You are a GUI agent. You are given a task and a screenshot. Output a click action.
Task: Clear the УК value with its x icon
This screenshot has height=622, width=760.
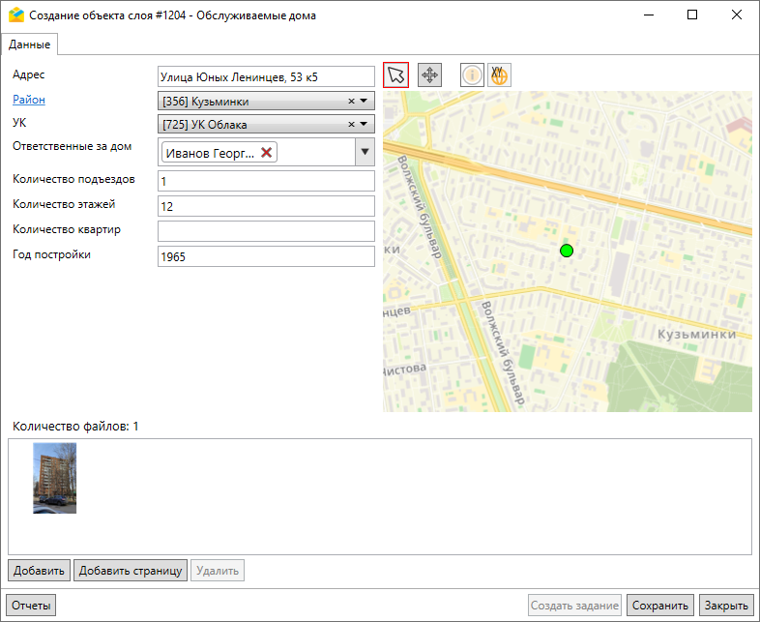[x=352, y=125]
